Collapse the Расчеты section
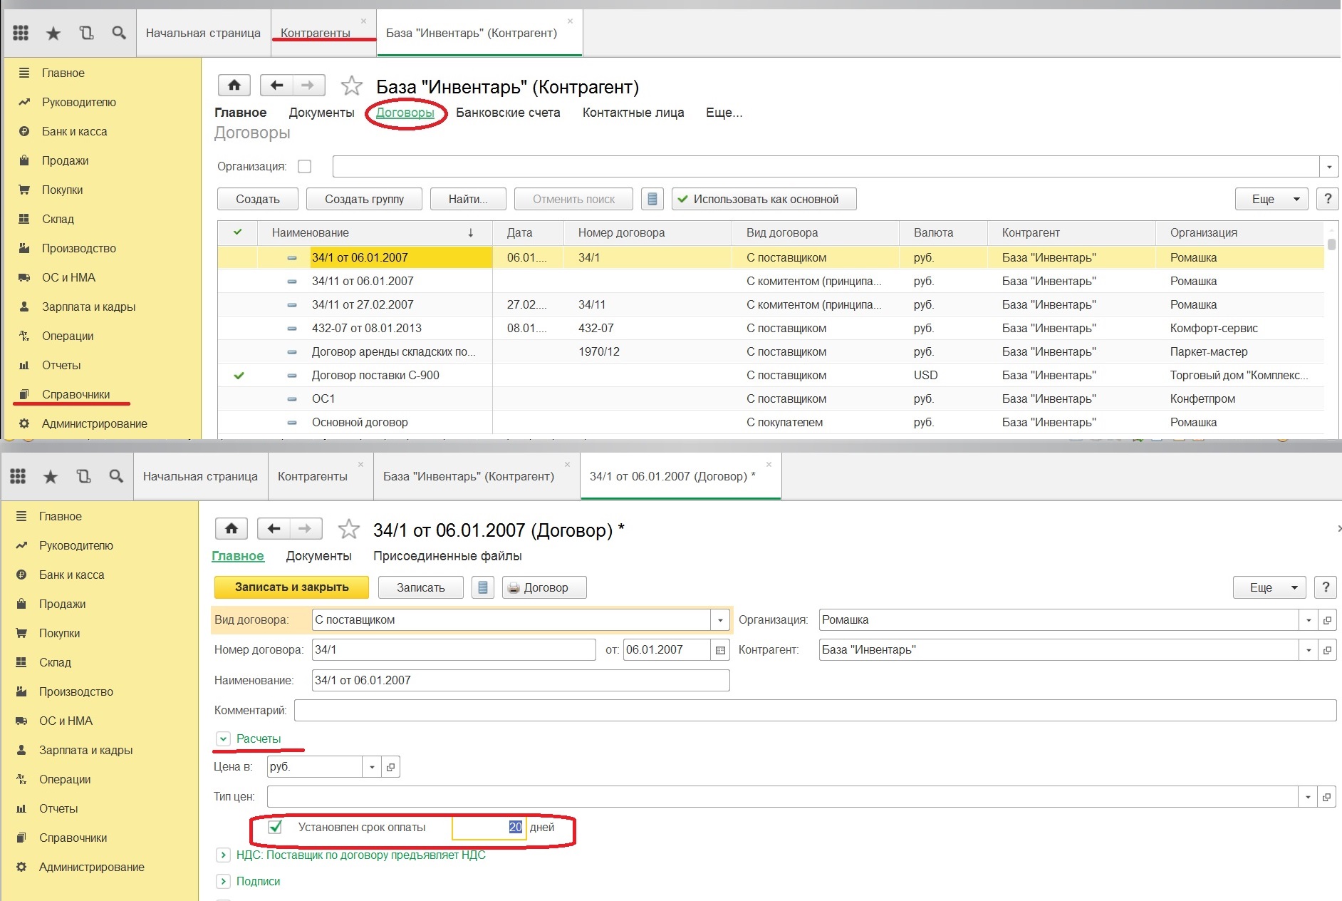The height and width of the screenshot is (901, 1342). 223,739
